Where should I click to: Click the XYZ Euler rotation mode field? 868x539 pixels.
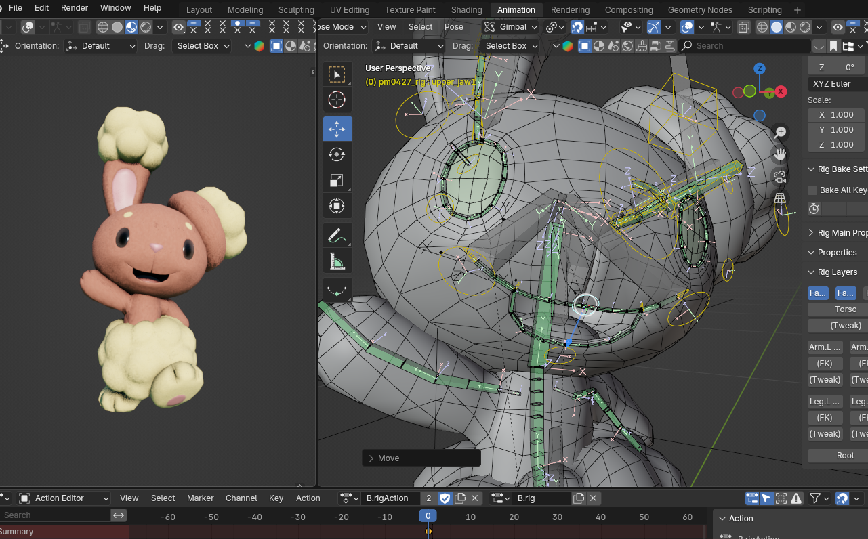pyautogui.click(x=838, y=84)
